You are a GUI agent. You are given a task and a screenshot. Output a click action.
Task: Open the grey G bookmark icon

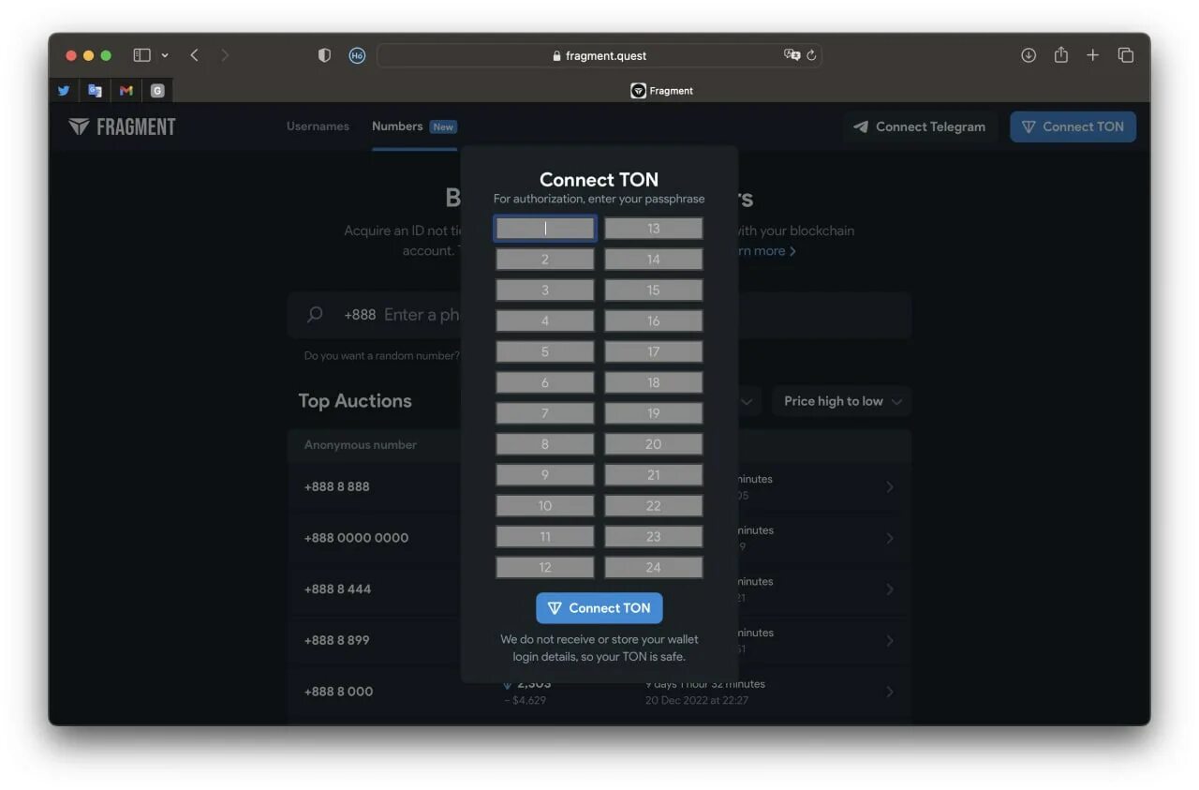[x=157, y=91]
